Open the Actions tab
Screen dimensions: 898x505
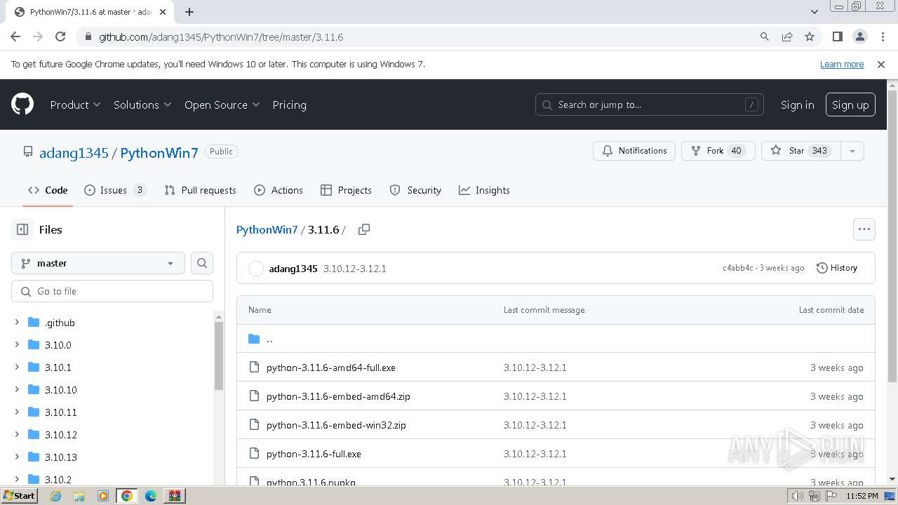279,190
